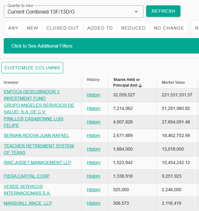
Task: View History for ENFOCA DESCUBRIDOR 1
Action: 93,95
